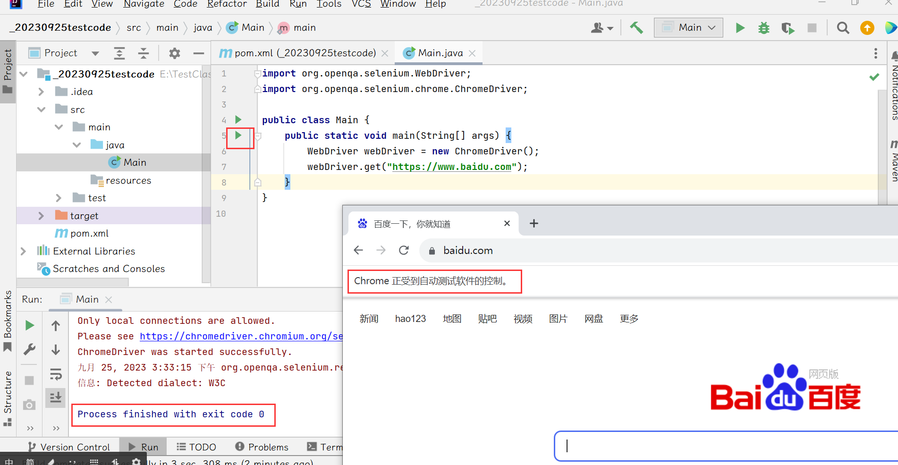The image size is (898, 465).
Task: Open editor tabs more options menu
Action: [x=875, y=53]
